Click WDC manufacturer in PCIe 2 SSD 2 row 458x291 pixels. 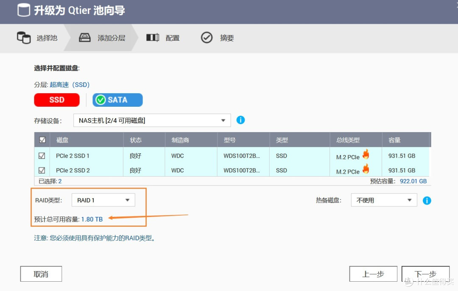(x=177, y=170)
